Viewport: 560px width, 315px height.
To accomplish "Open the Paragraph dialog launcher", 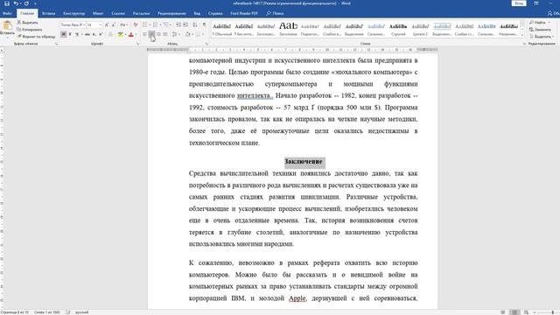I will 206,44.
